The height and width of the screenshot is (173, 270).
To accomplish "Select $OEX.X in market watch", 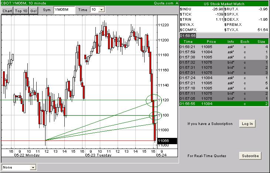I will [x=232, y=20].
